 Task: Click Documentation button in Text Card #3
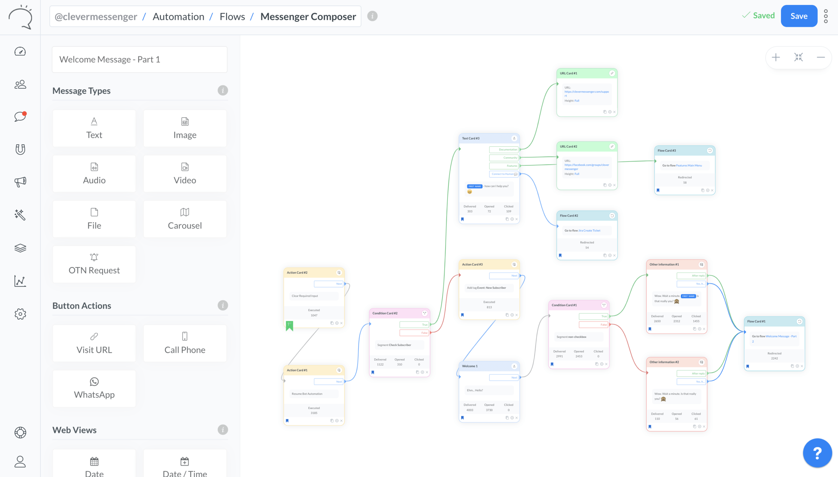point(503,150)
